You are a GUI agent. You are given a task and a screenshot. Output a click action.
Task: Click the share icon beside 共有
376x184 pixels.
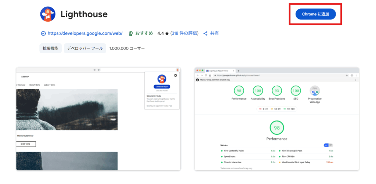pos(205,33)
